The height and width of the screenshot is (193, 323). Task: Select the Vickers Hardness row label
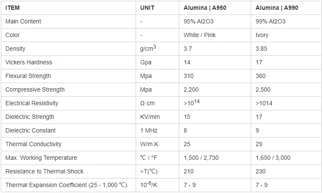coord(29,62)
